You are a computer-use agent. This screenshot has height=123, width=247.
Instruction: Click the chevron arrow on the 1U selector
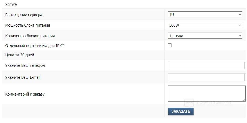pos(240,14)
